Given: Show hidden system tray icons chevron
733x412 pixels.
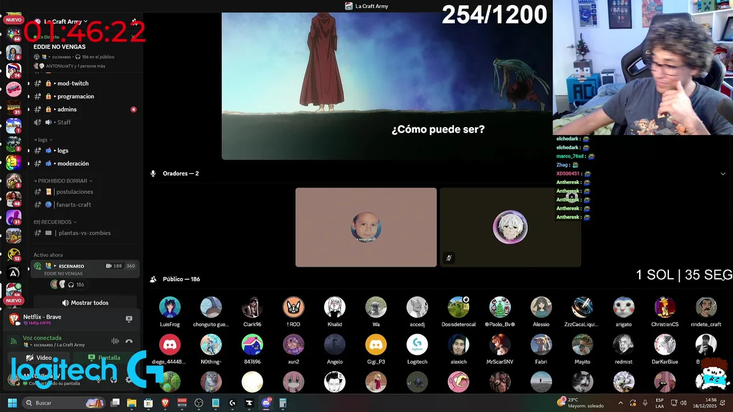Looking at the screenshot, I should [620, 403].
